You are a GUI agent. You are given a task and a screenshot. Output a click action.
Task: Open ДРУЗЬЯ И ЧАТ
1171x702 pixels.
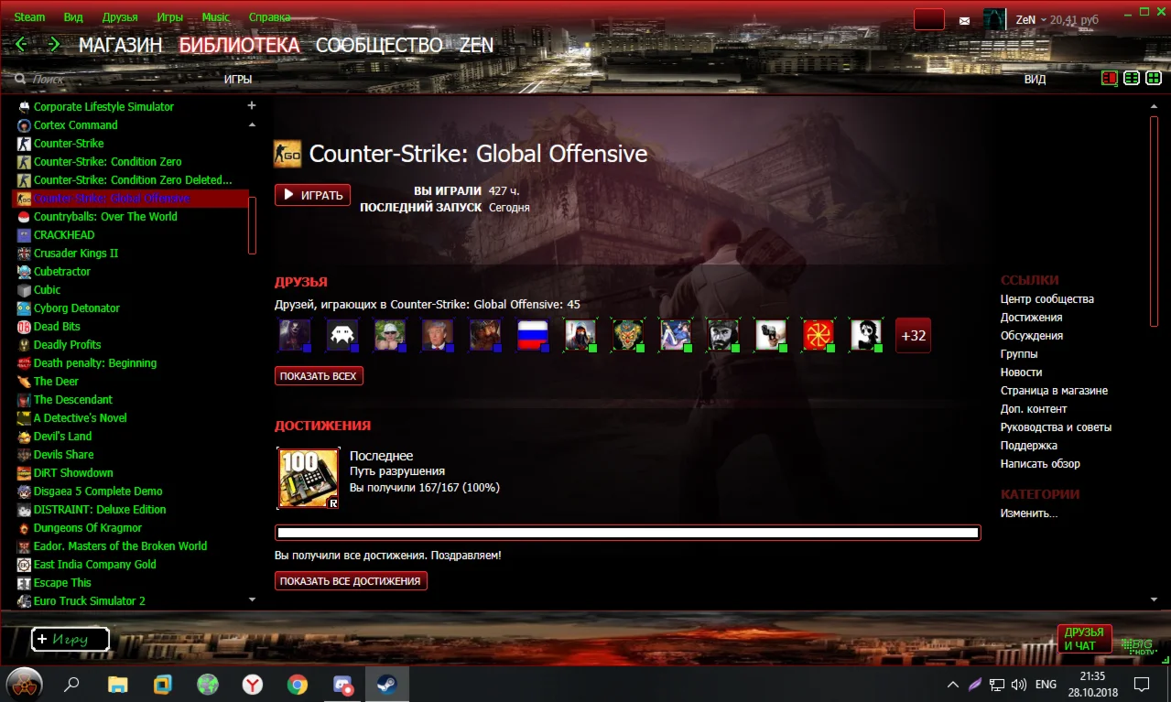pos(1084,639)
